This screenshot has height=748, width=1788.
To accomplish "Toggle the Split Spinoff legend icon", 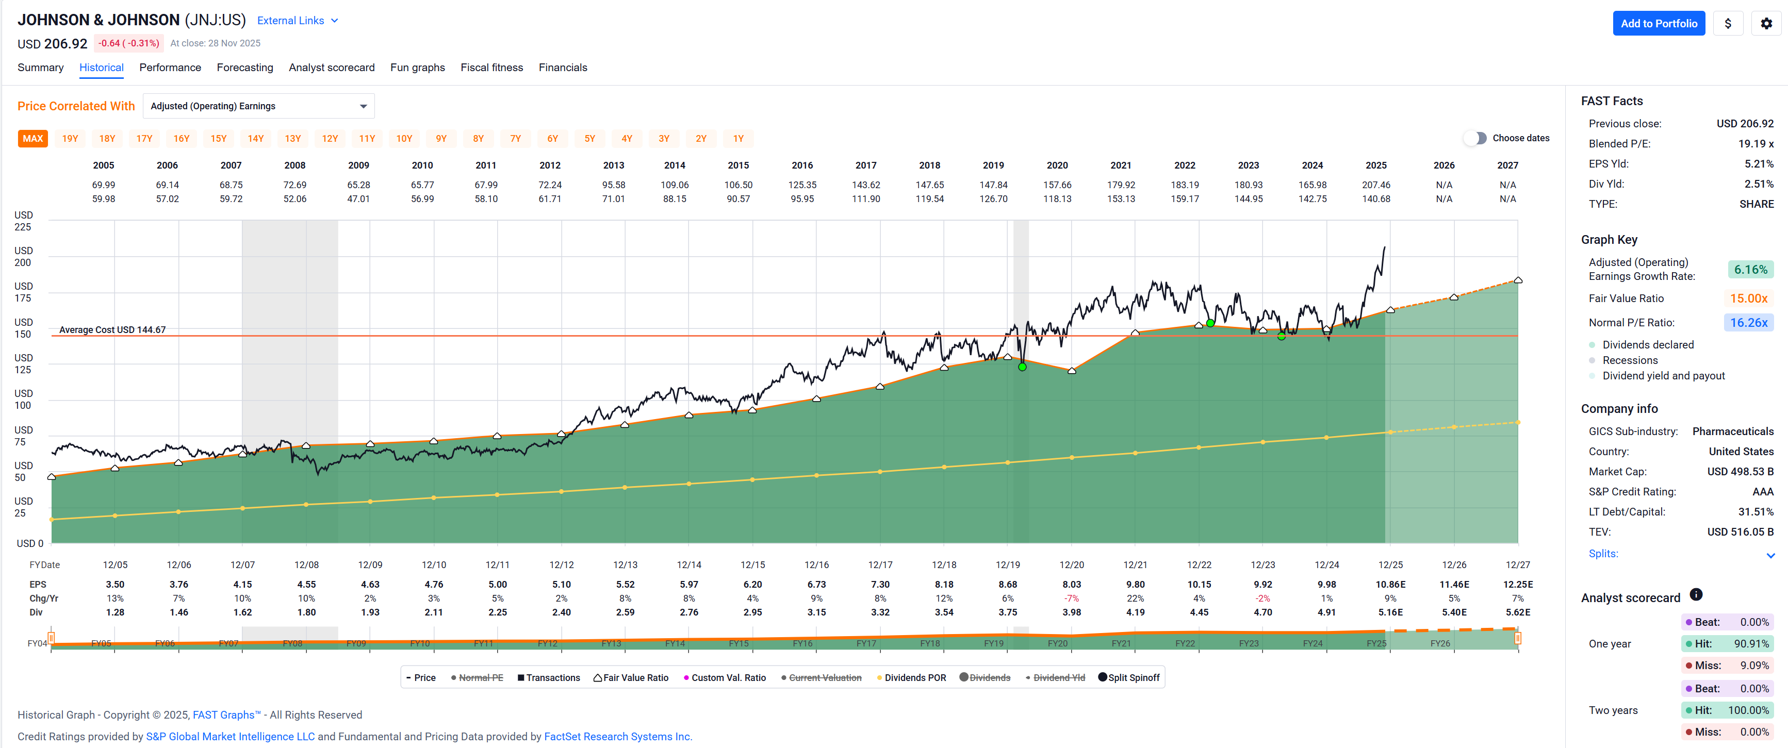I will pos(1102,677).
